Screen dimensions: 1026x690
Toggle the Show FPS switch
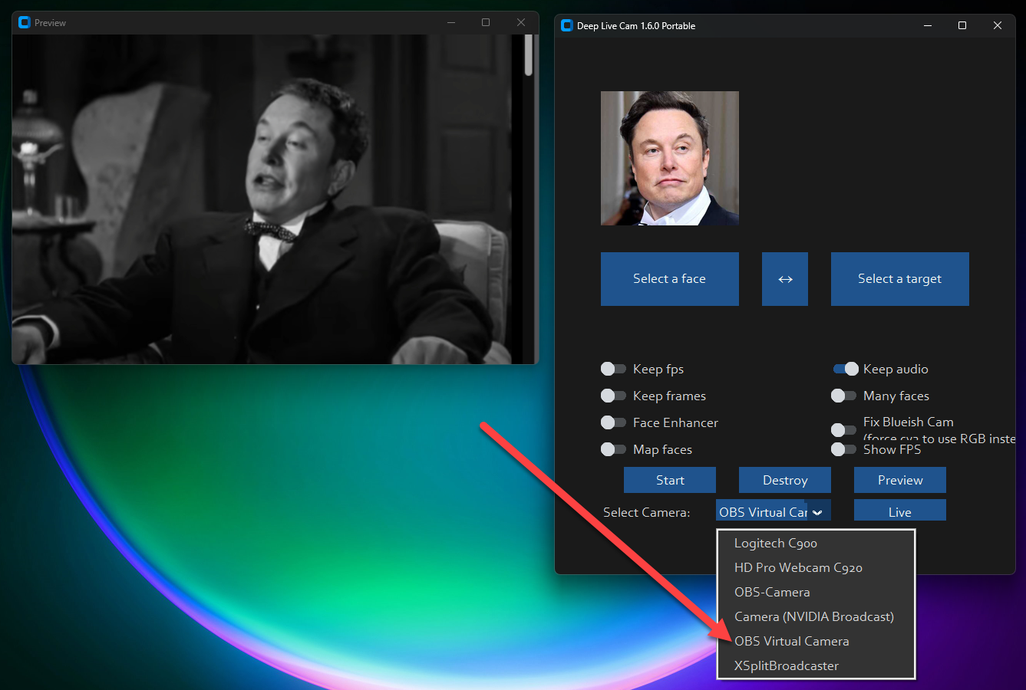[843, 449]
